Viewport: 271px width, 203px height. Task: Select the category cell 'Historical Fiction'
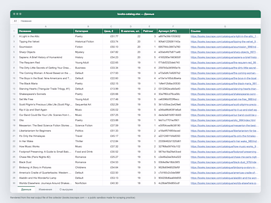(88, 42)
